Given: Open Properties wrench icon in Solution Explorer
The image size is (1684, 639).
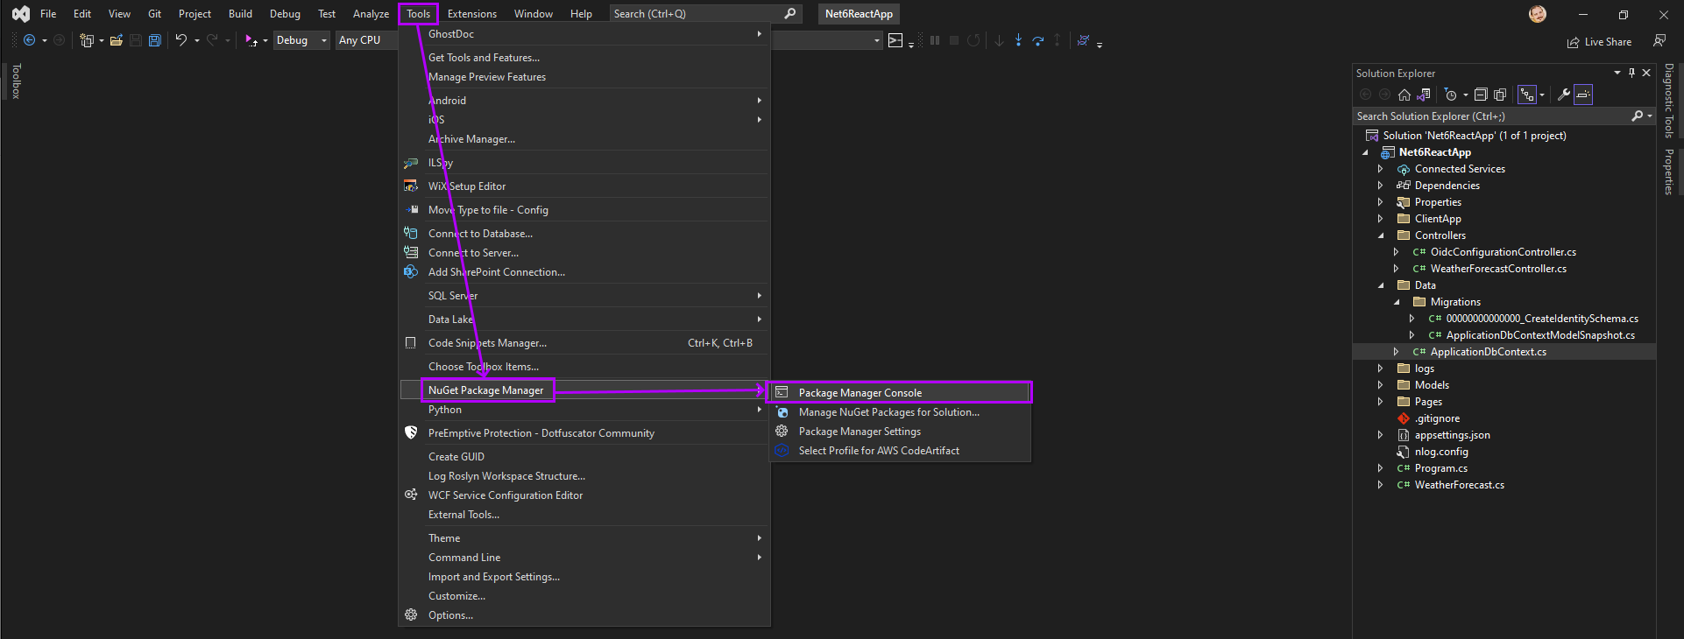Looking at the screenshot, I should 1563,95.
